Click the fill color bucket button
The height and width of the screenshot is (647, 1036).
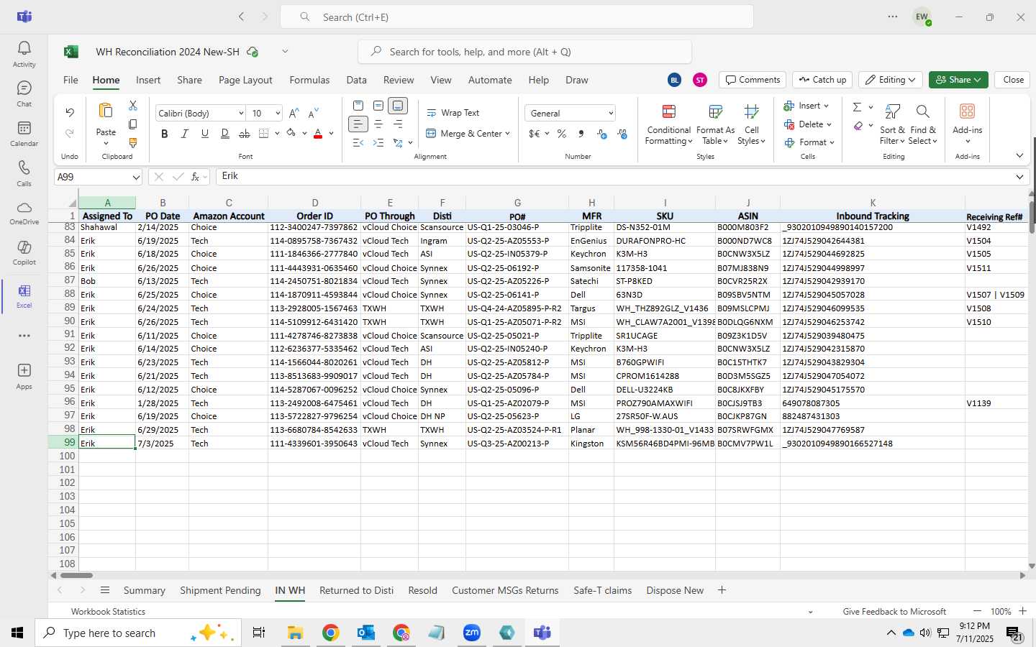click(291, 134)
